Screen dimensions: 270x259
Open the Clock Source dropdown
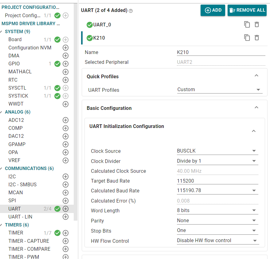[x=218, y=151]
